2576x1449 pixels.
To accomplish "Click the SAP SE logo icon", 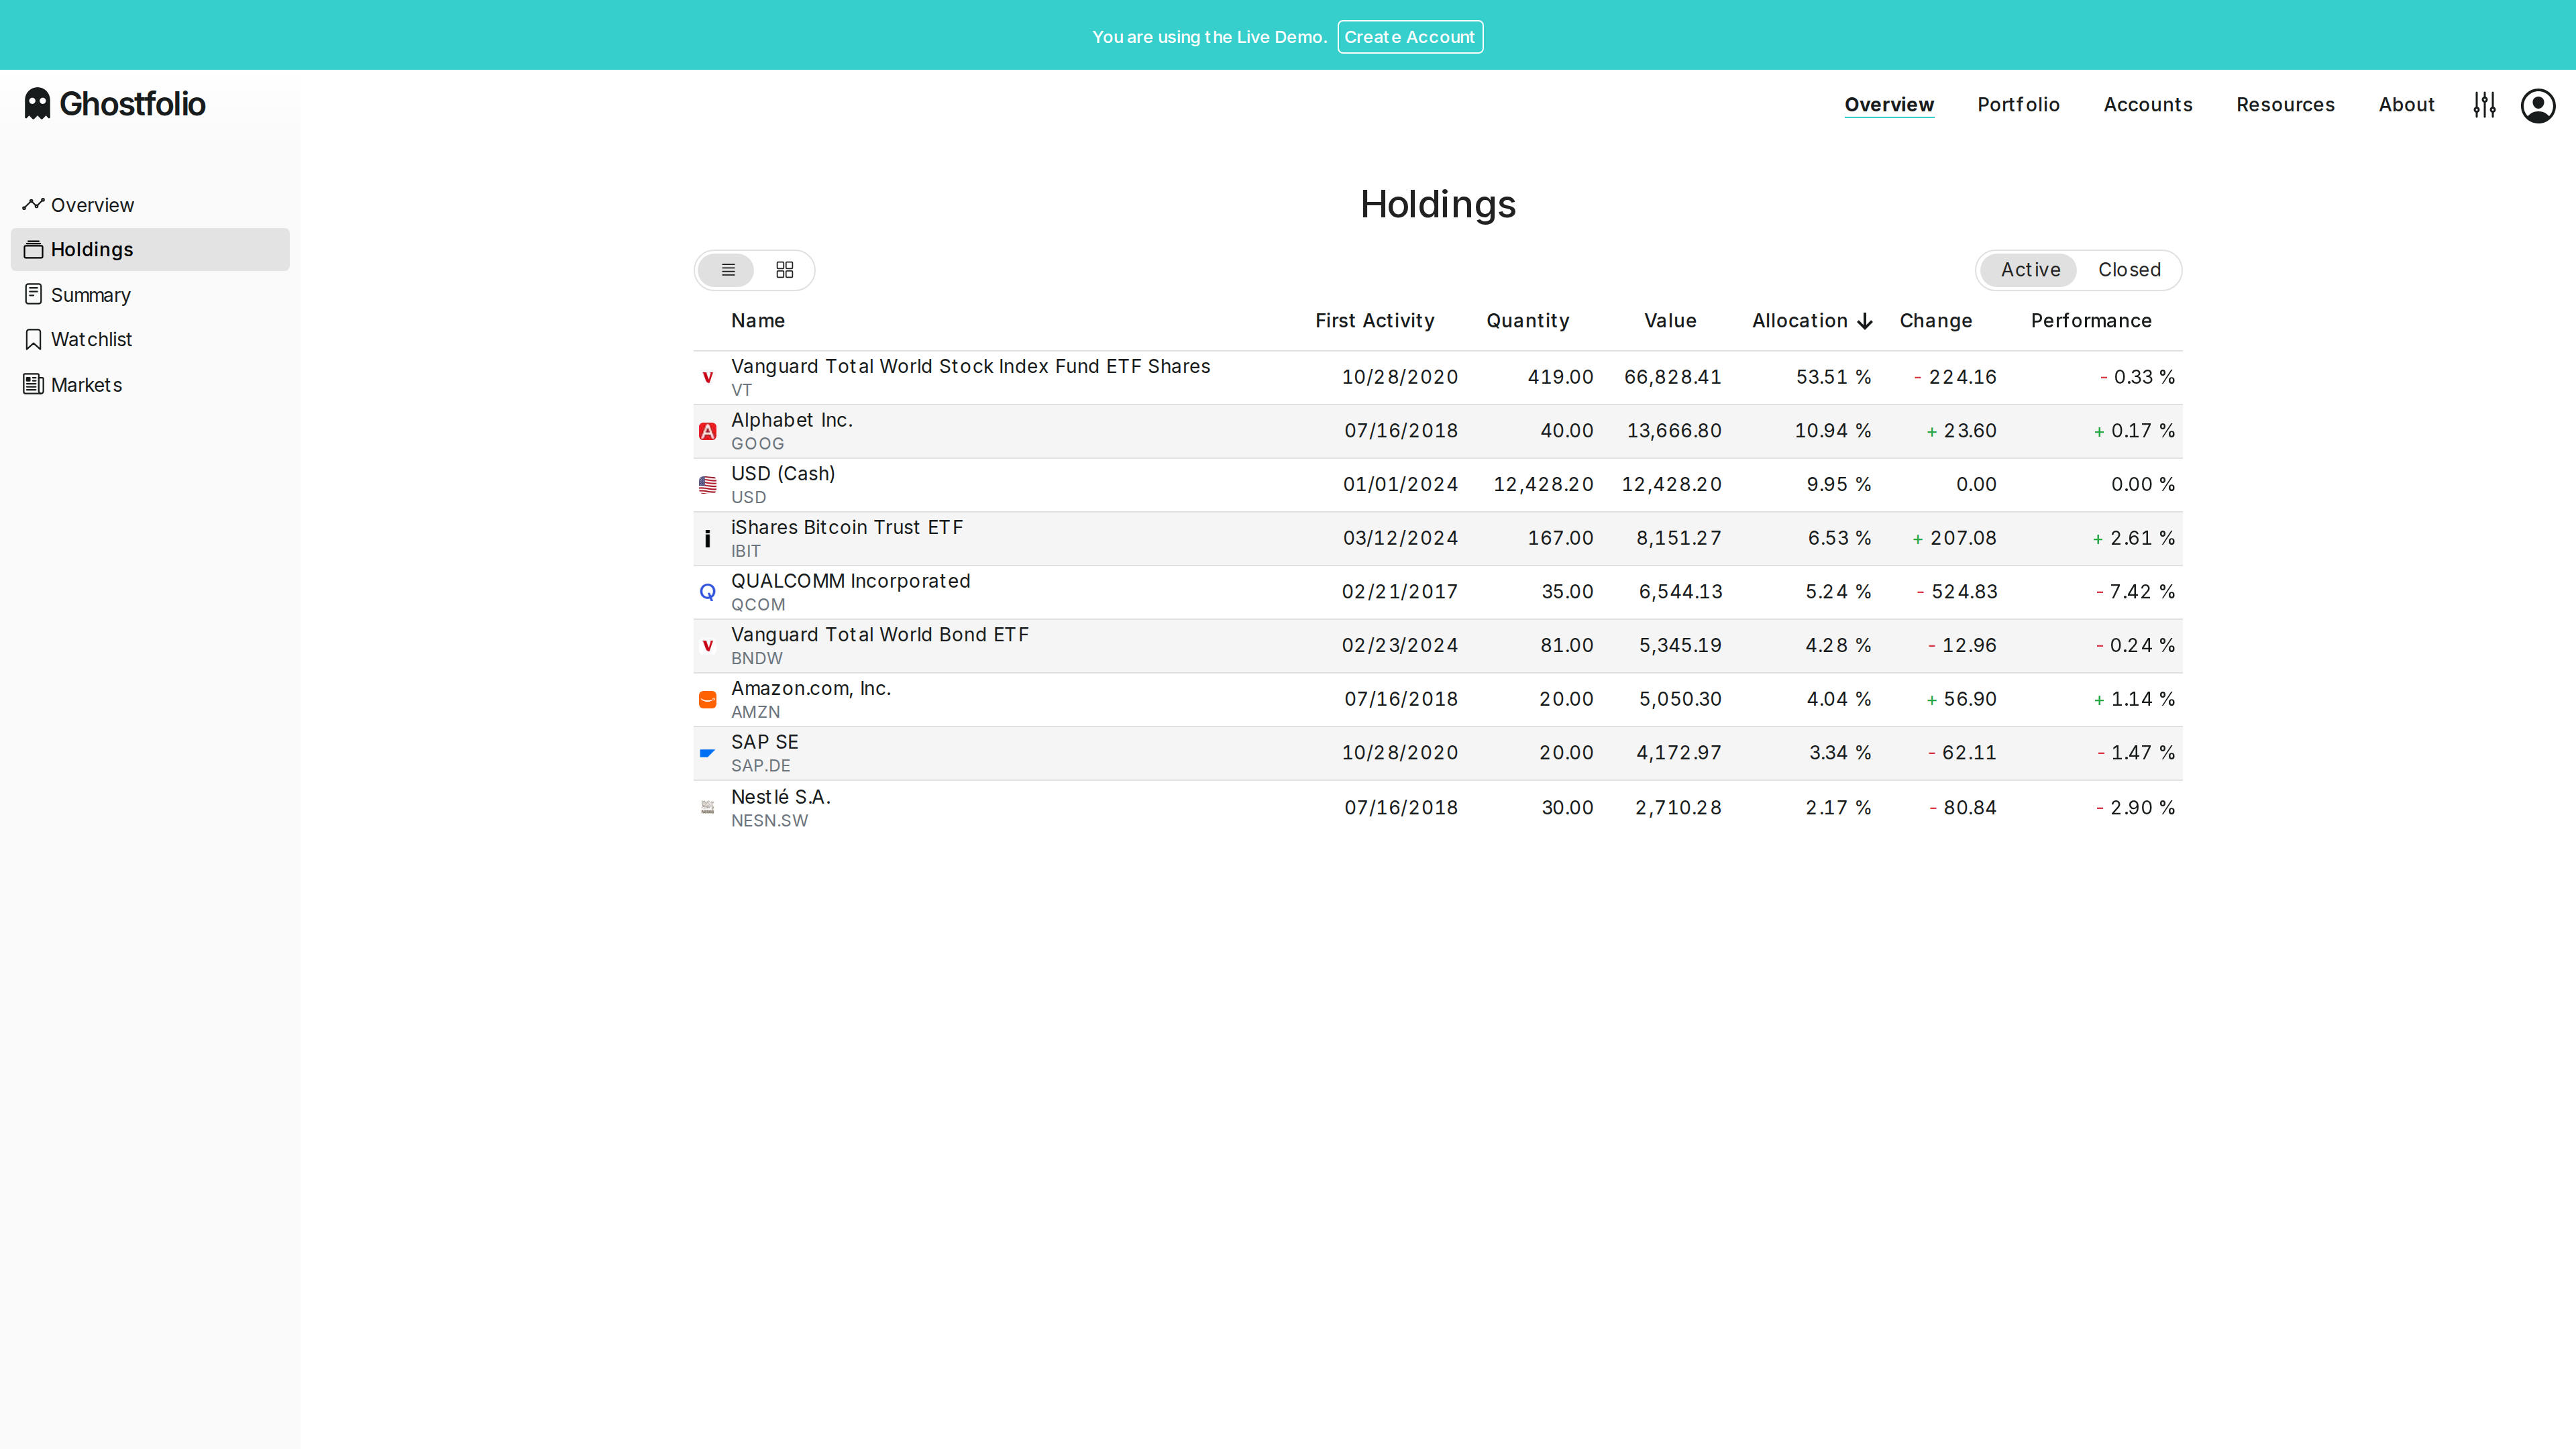I will (x=708, y=753).
